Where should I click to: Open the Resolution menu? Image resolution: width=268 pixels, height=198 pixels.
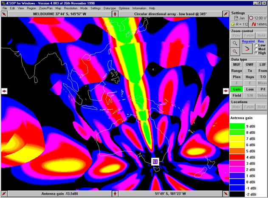coord(71,8)
